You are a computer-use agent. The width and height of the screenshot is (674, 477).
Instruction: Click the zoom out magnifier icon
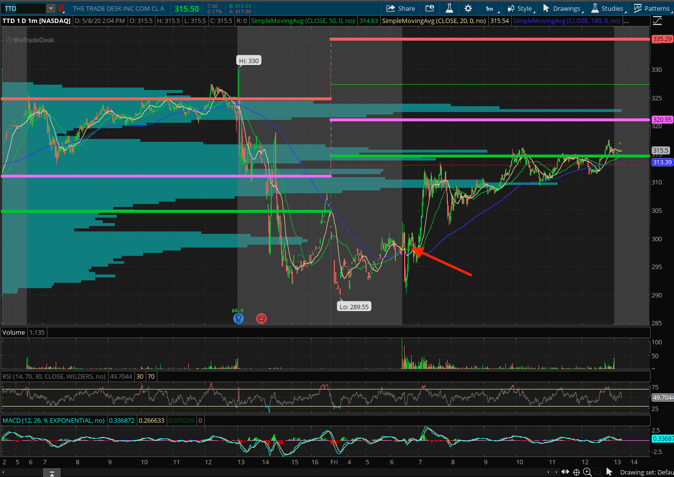pos(598,472)
